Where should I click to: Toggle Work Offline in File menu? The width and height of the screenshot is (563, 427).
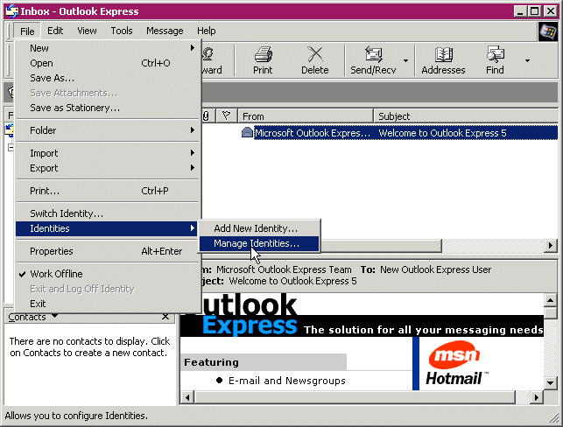(107, 274)
